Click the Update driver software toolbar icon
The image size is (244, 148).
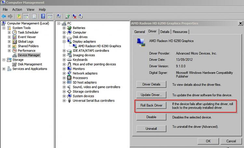point(68,16)
